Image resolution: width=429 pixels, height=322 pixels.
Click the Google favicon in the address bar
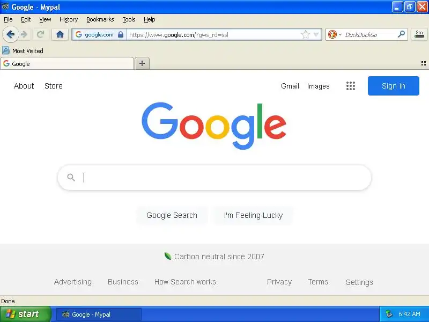pos(79,34)
